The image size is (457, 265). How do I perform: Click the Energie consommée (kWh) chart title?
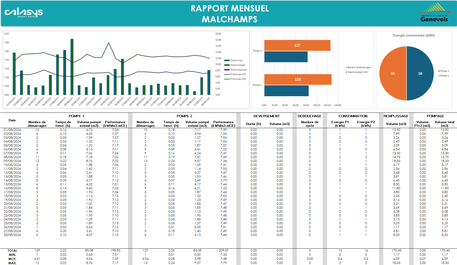coord(414,35)
